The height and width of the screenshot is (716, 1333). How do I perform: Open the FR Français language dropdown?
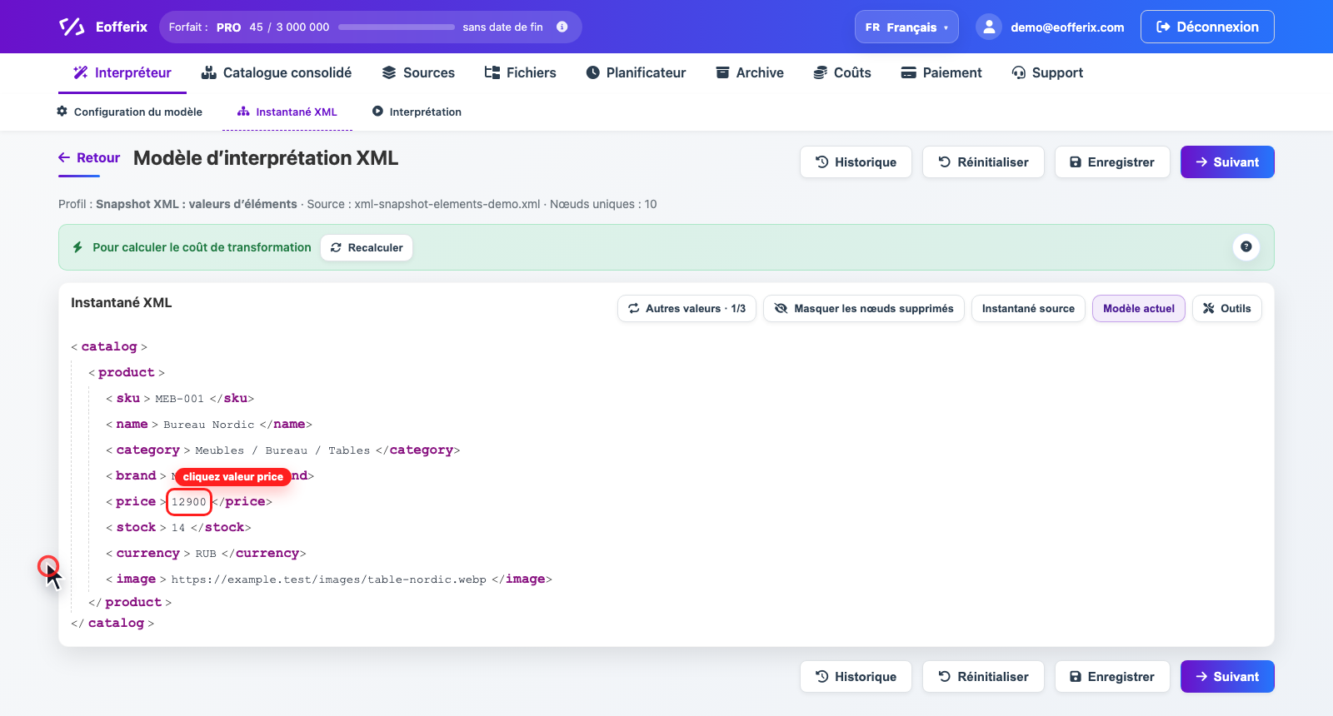[906, 27]
